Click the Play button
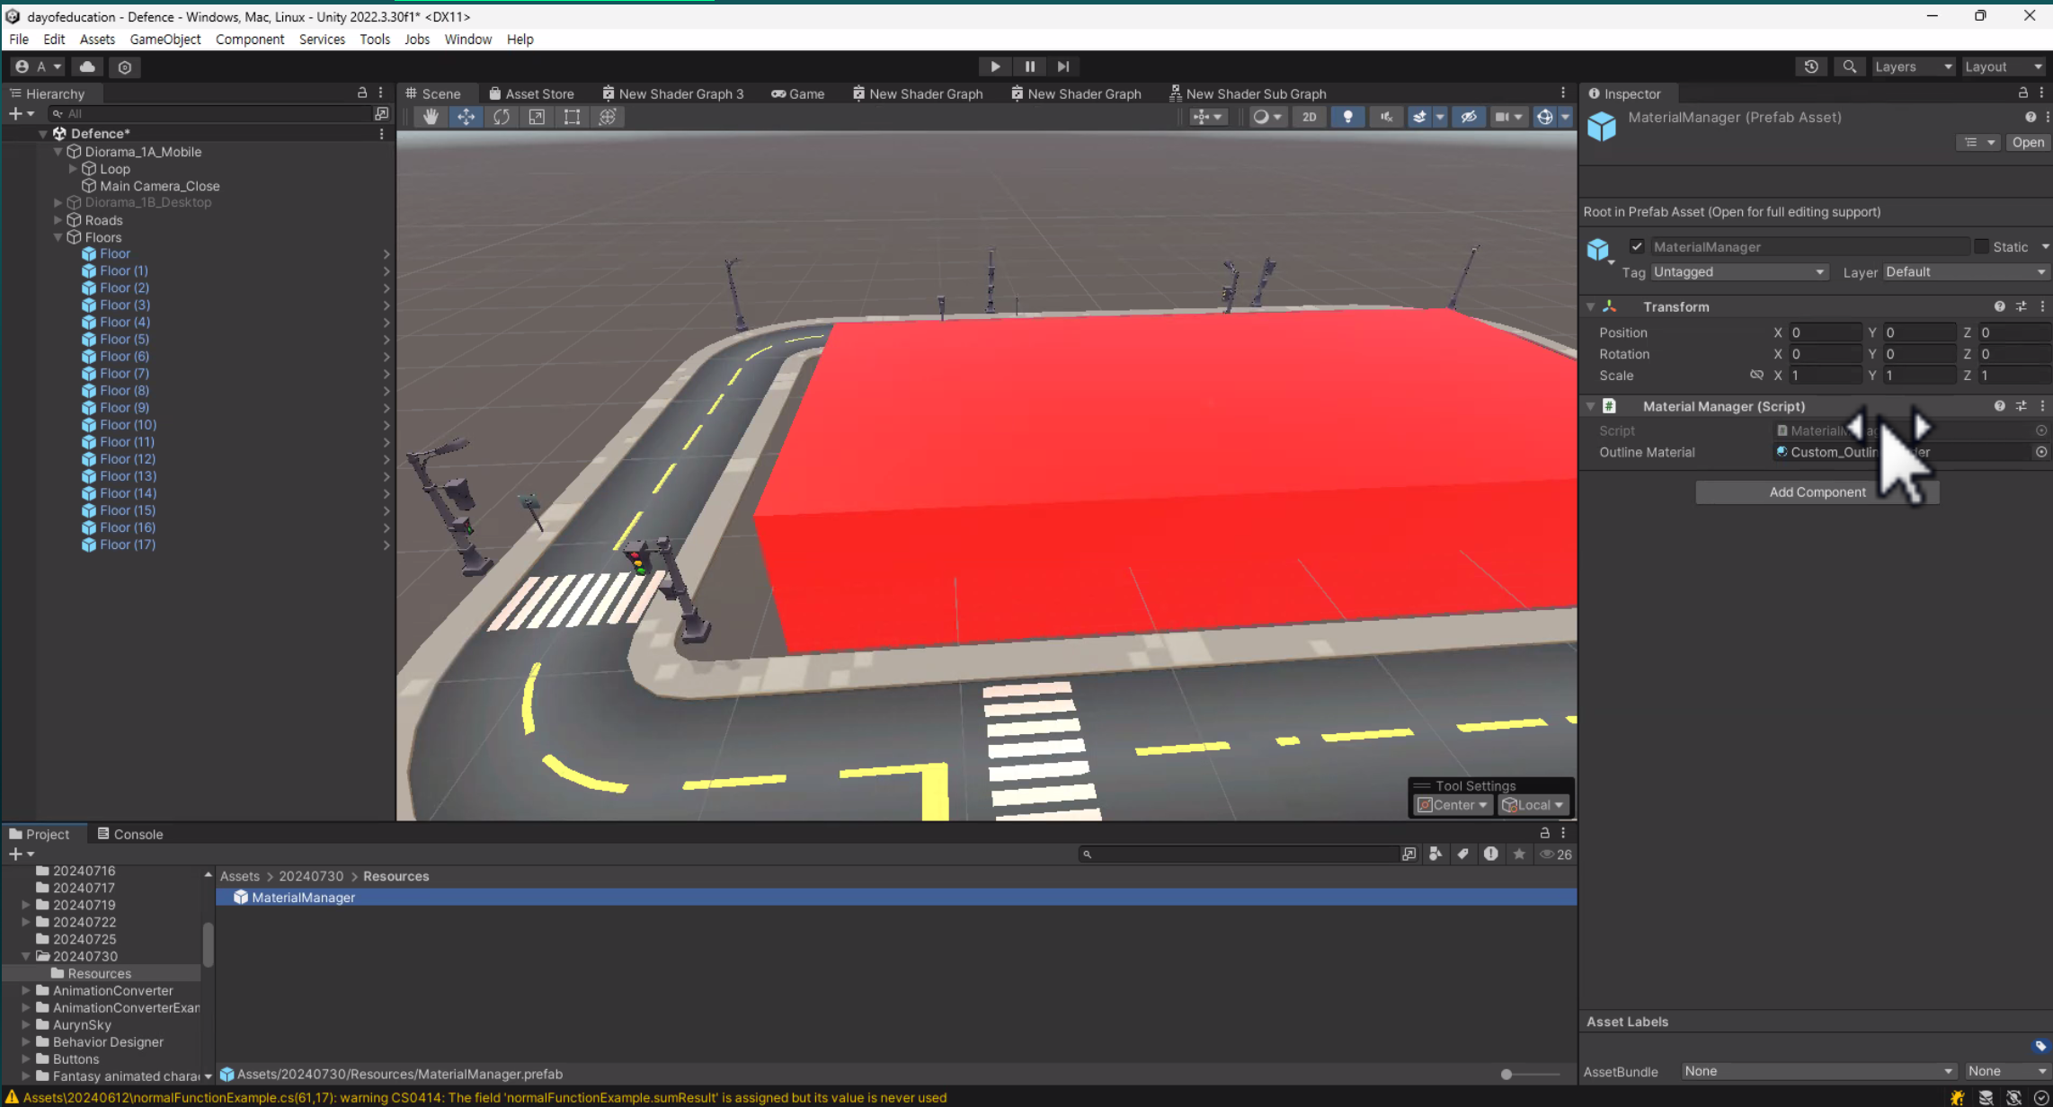The width and height of the screenshot is (2053, 1107). [x=994, y=66]
